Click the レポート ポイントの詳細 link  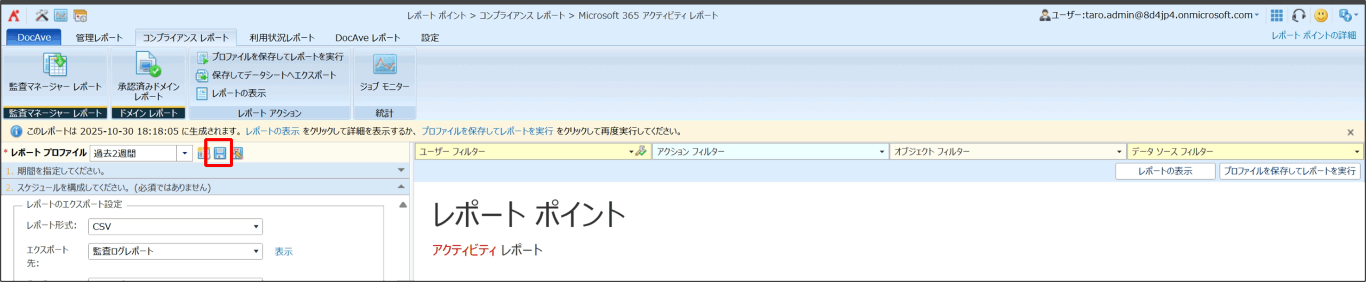tap(1313, 36)
